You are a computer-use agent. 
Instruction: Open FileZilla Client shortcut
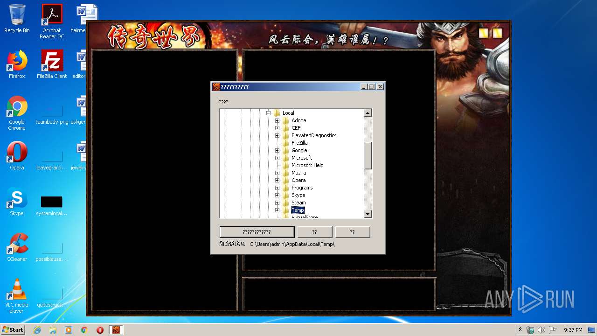[52, 64]
